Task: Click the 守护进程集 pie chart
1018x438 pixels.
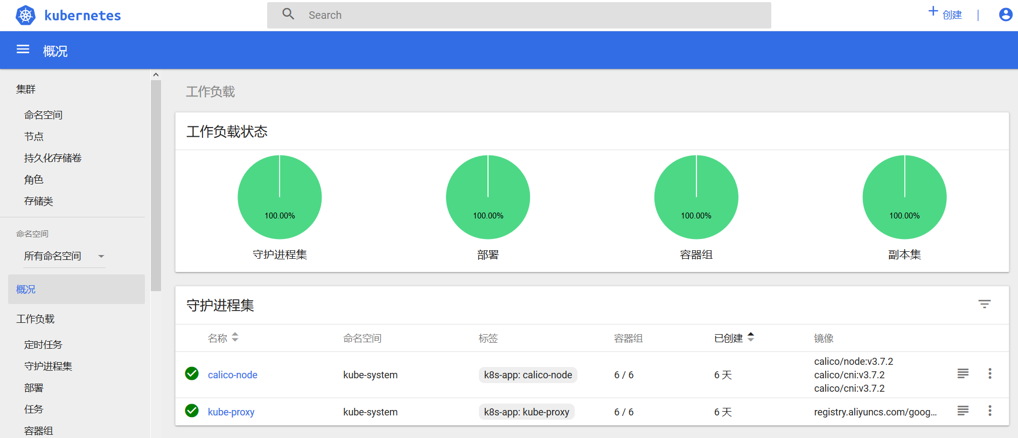Action: [280, 197]
